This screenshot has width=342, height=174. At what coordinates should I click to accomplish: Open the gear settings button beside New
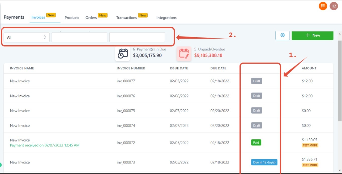(x=283, y=35)
